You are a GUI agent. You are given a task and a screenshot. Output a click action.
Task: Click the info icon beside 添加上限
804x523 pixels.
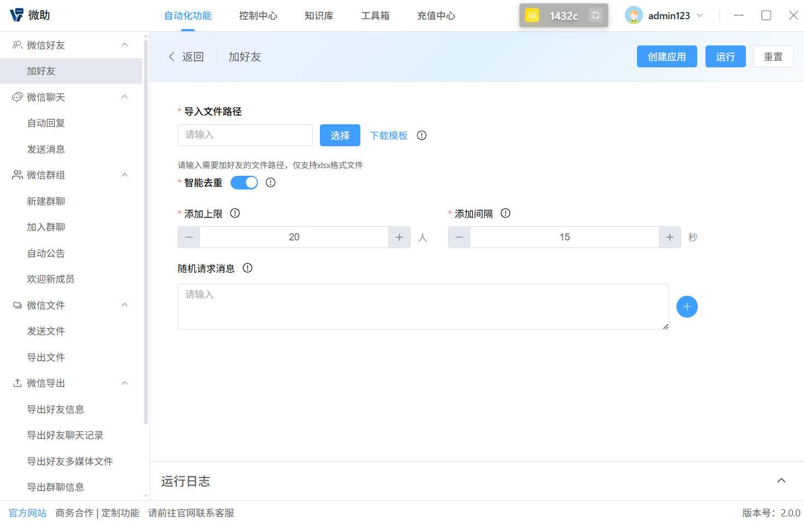235,213
